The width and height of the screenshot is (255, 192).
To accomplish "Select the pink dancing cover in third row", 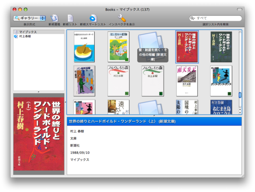I will [84, 107].
